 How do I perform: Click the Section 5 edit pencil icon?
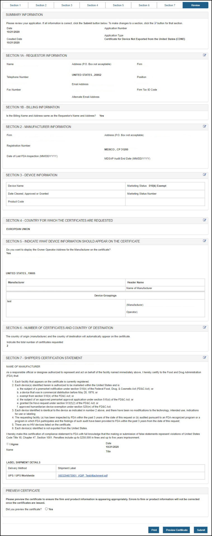[x=204, y=241]
